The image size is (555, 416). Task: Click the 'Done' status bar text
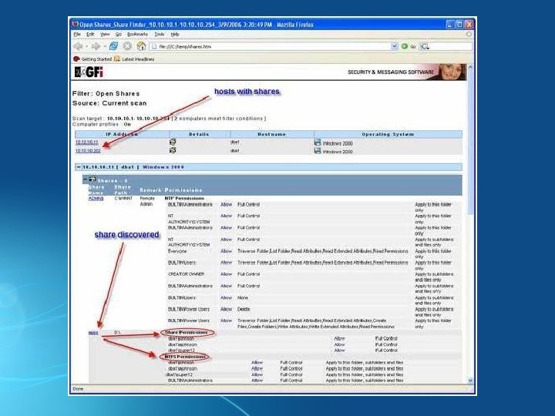(78, 389)
